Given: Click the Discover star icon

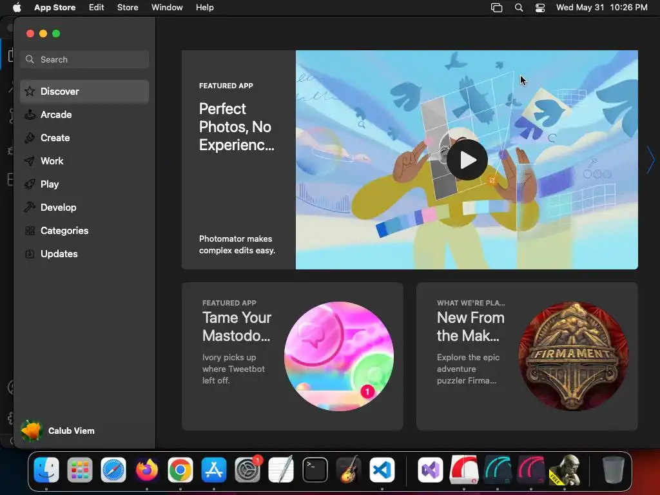Looking at the screenshot, I should 30,91.
